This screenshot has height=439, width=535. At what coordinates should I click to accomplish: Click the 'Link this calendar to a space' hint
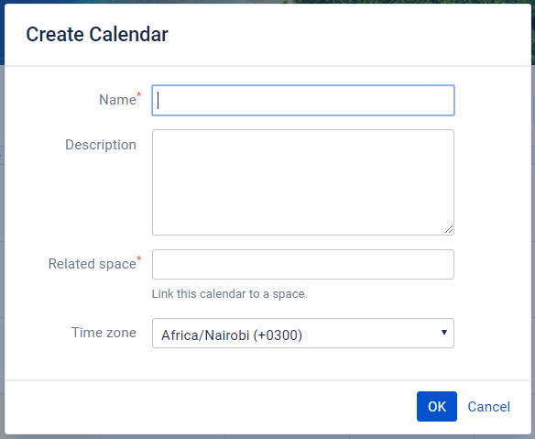click(x=230, y=293)
